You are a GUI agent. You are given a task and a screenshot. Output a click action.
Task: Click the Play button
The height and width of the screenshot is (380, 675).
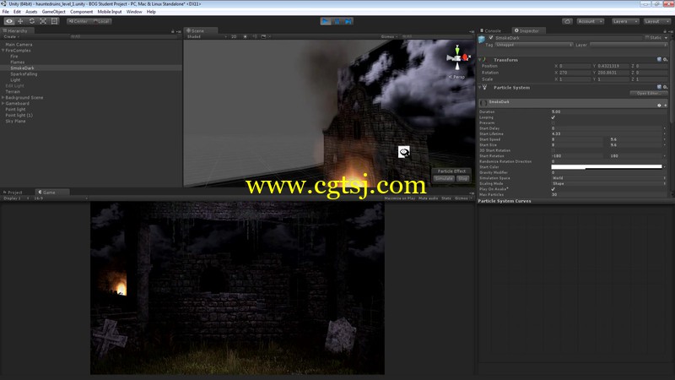pos(326,21)
